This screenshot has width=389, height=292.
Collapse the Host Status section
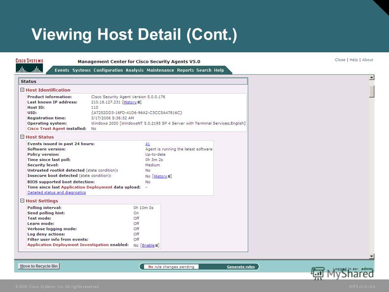(22, 137)
